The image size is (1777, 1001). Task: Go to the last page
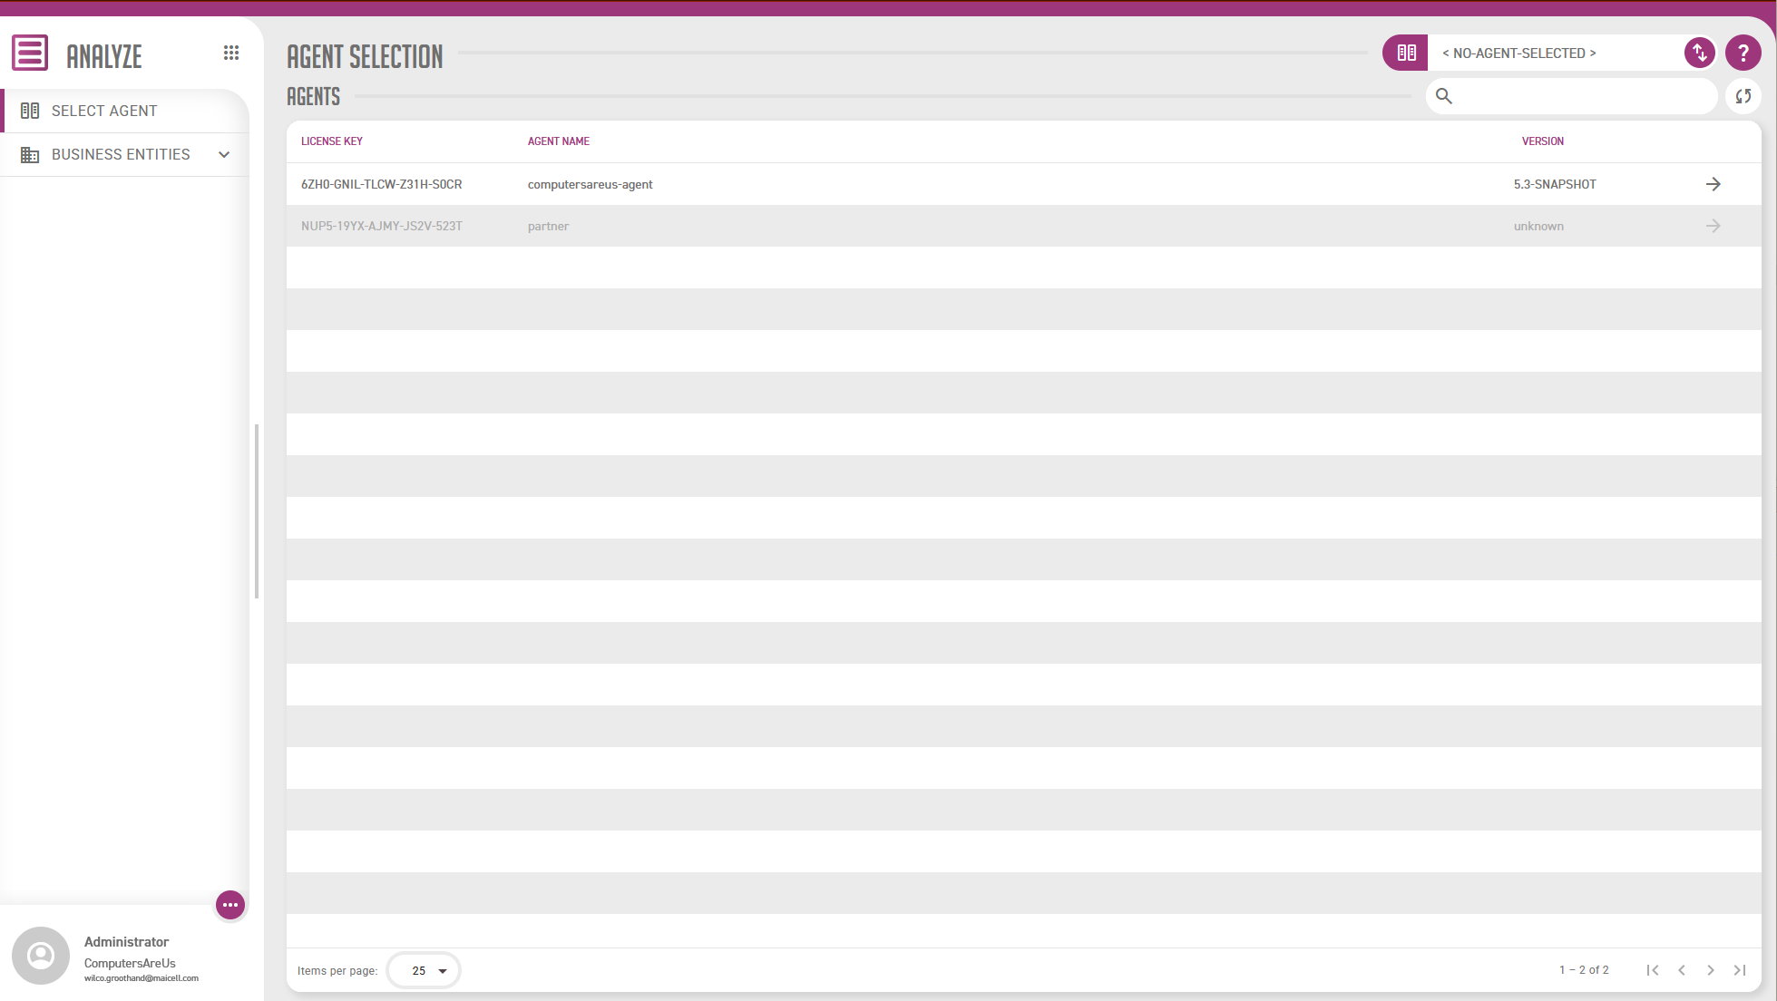[1740, 970]
